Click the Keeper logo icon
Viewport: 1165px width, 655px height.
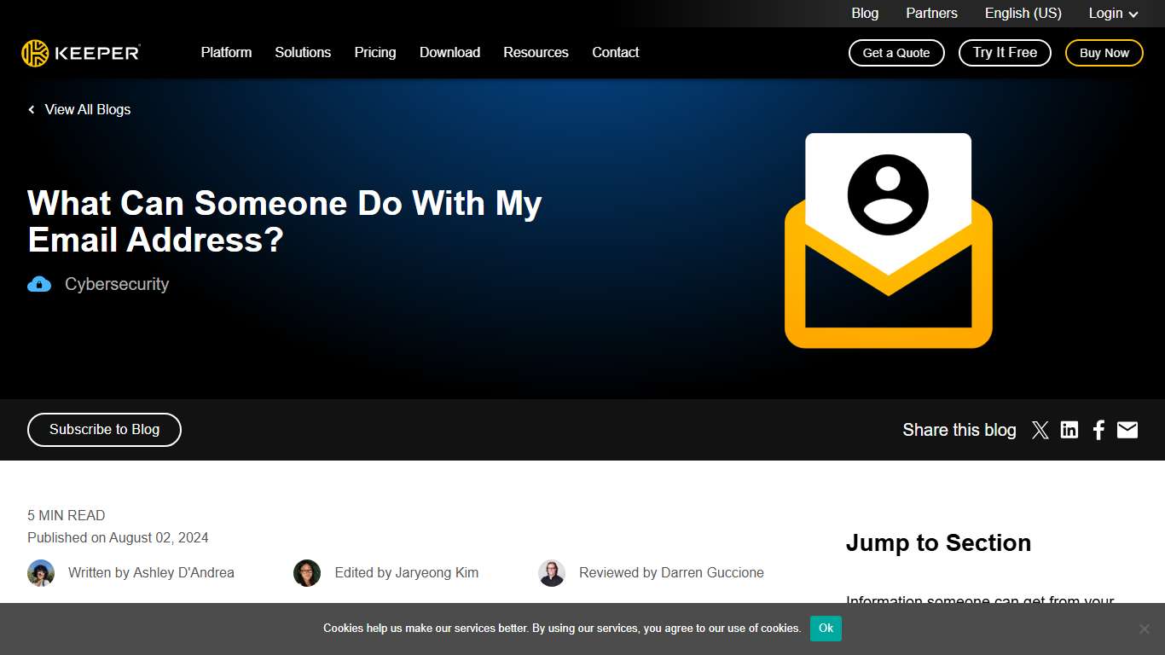coord(35,53)
